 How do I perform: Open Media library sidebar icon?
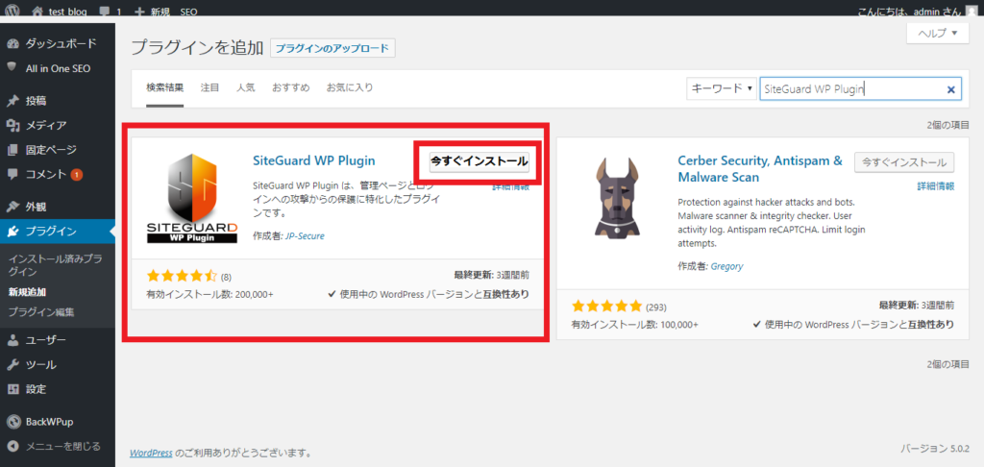coord(12,125)
